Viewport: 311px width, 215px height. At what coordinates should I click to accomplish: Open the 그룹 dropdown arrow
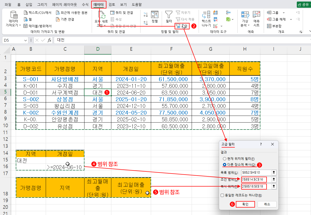tap(283, 13)
